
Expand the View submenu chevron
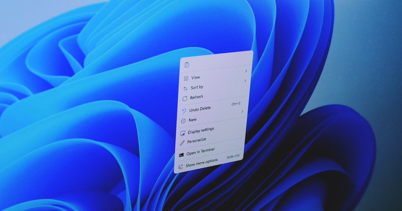246,71
